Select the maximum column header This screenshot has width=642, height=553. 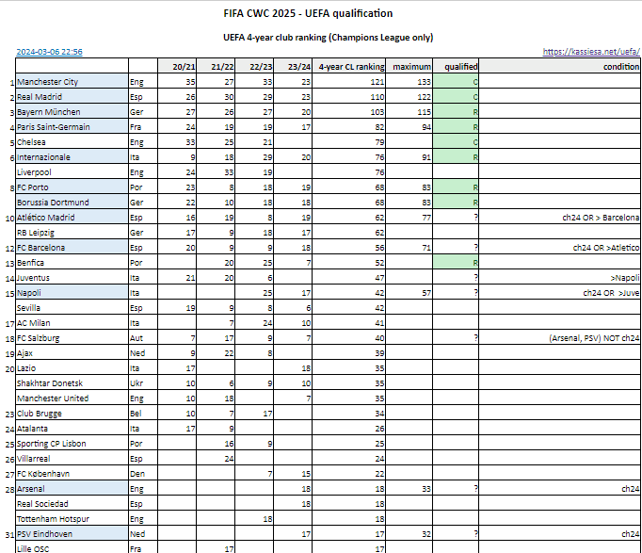(x=409, y=66)
